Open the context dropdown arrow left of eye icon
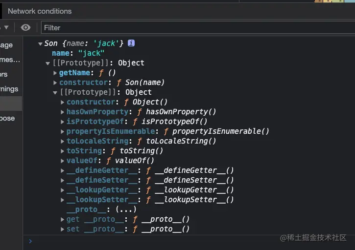Screen dimensions: 355x250 tap(6, 27)
